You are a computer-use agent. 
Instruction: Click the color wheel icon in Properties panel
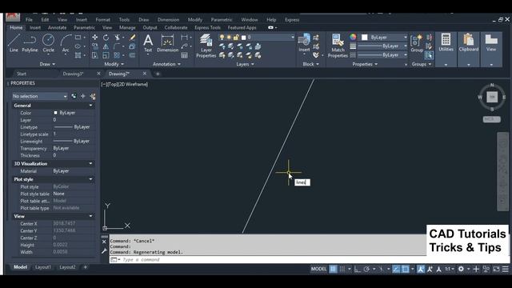click(x=353, y=37)
